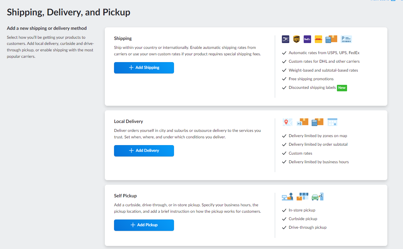Image resolution: width=403 pixels, height=249 pixels.
Task: Click the green New badge
Action: [342, 88]
